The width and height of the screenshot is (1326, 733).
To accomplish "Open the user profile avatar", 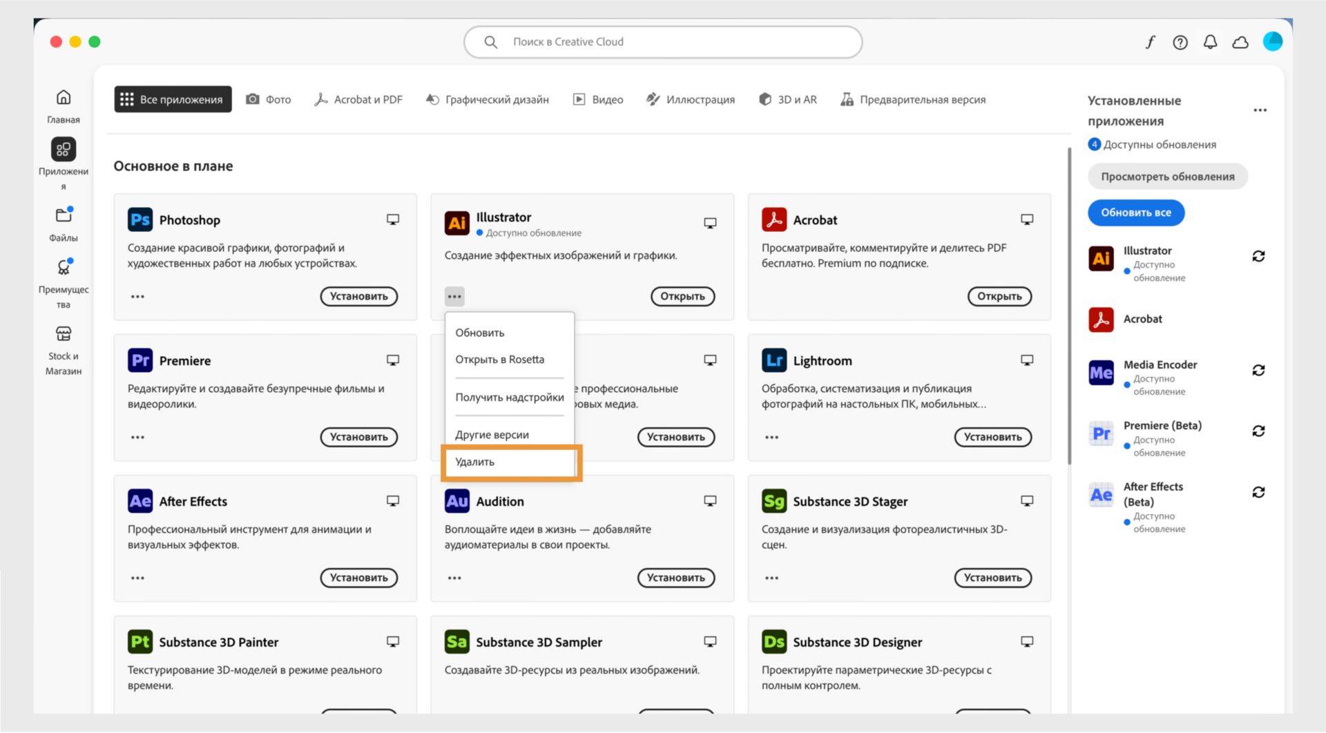I will 1272,41.
